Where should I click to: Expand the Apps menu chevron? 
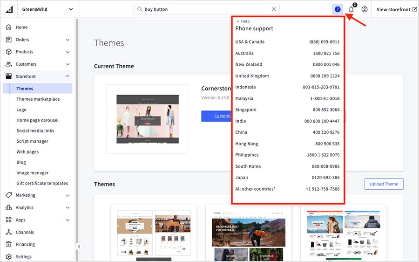[68, 220]
